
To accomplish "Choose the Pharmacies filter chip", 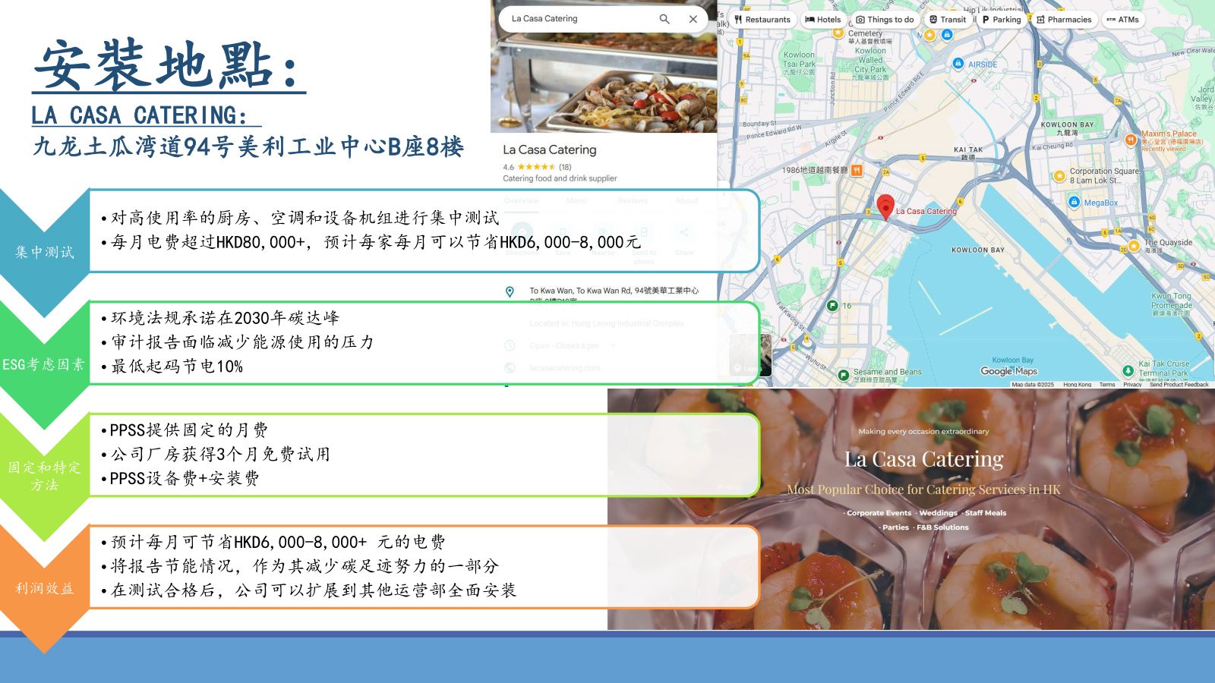I will coord(1064,20).
